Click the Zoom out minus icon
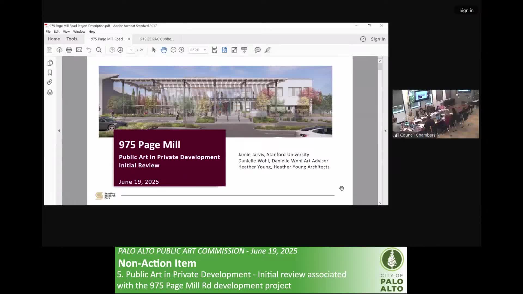 173,50
